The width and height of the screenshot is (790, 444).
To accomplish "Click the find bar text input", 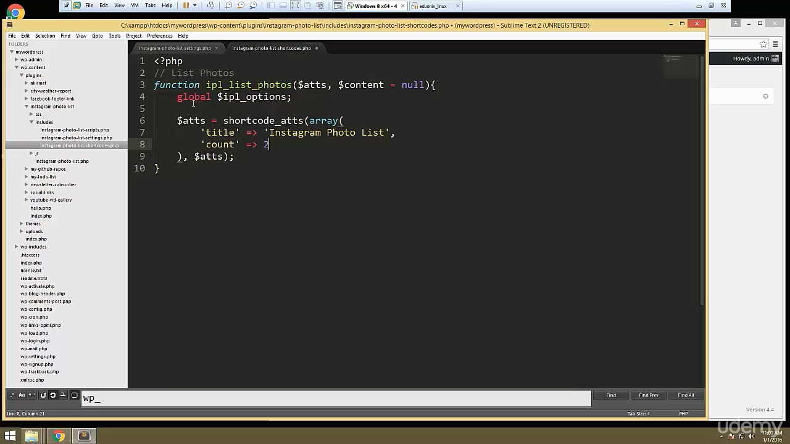I will [336, 398].
